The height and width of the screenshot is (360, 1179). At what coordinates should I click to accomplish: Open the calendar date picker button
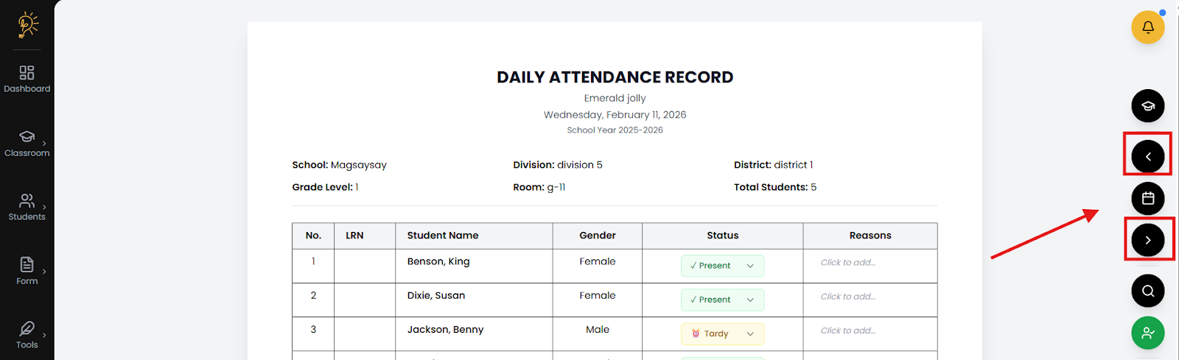tap(1147, 199)
